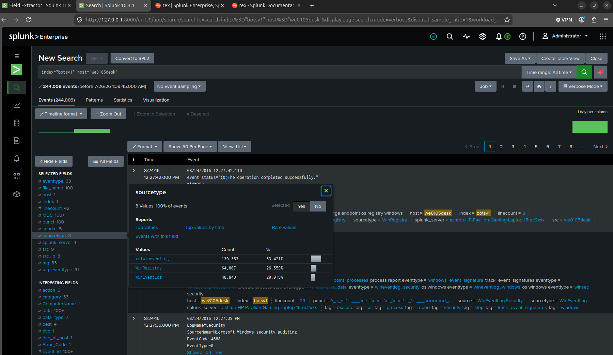Pause the search job
613x355 pixels.
[x=503, y=87]
